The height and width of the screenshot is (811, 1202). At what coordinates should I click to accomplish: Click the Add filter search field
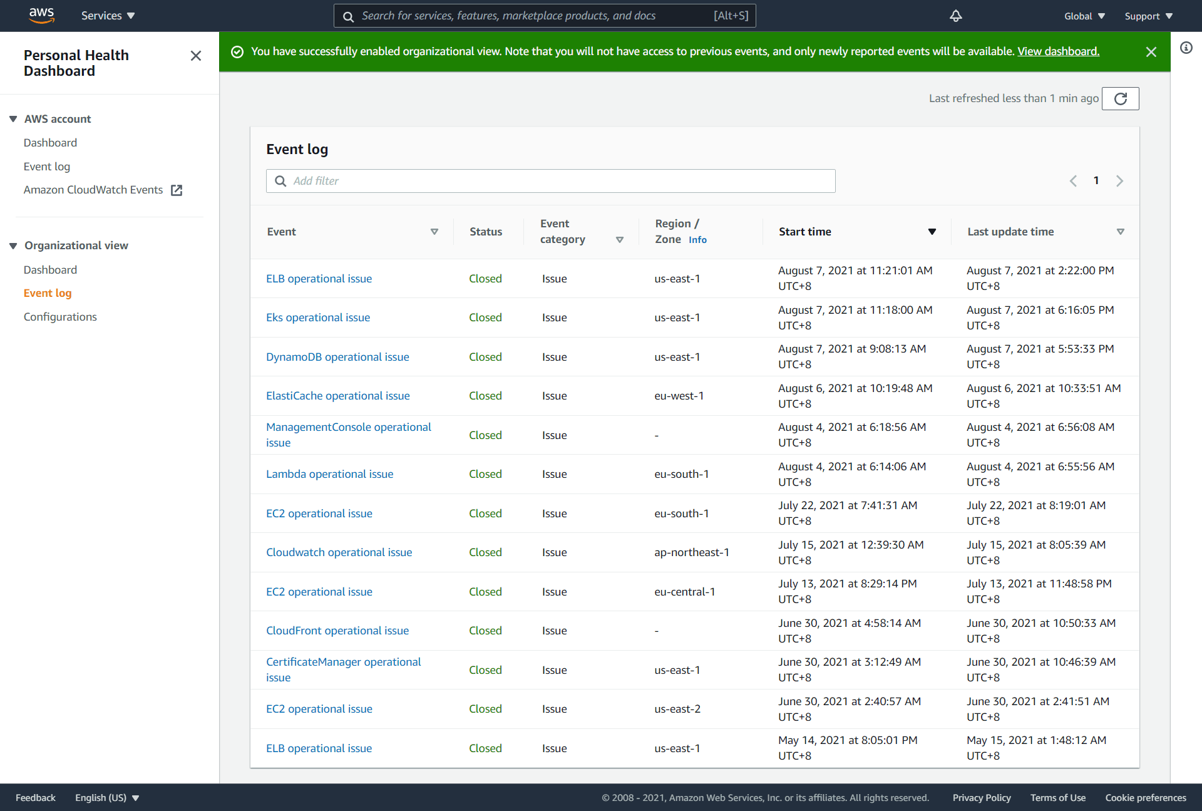[551, 181]
